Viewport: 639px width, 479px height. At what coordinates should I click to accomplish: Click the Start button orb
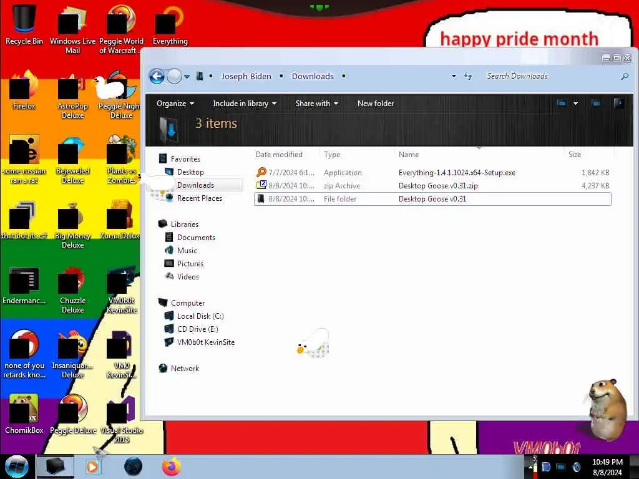click(16, 467)
